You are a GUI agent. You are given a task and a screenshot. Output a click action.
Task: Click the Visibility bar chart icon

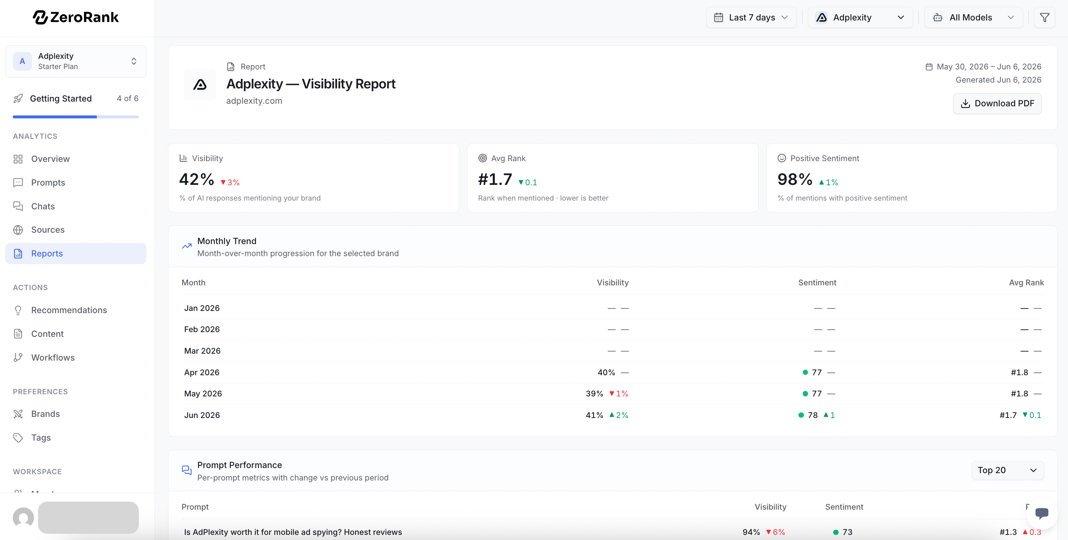[183, 158]
